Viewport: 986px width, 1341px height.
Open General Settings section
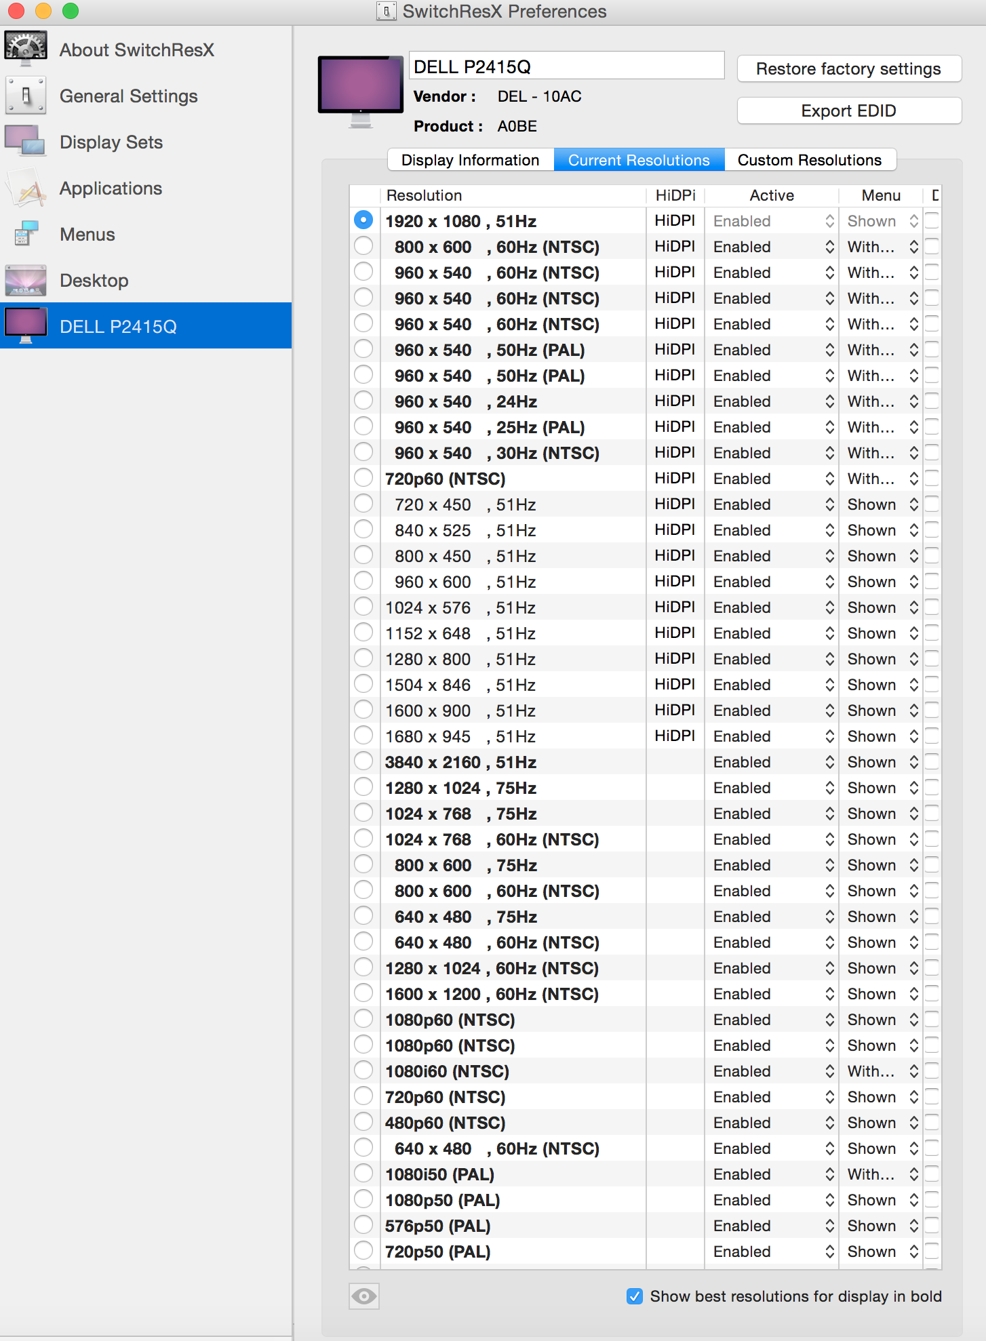pyautogui.click(x=146, y=96)
